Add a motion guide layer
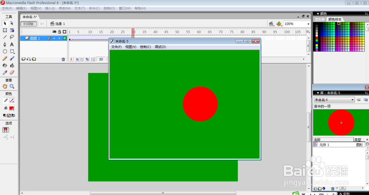 click(x=28, y=59)
